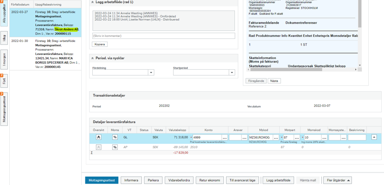Screen dimensions: 384x185
Task: Open the Motpart lookup ellipsis next to 87
Action: [x=297, y=137]
